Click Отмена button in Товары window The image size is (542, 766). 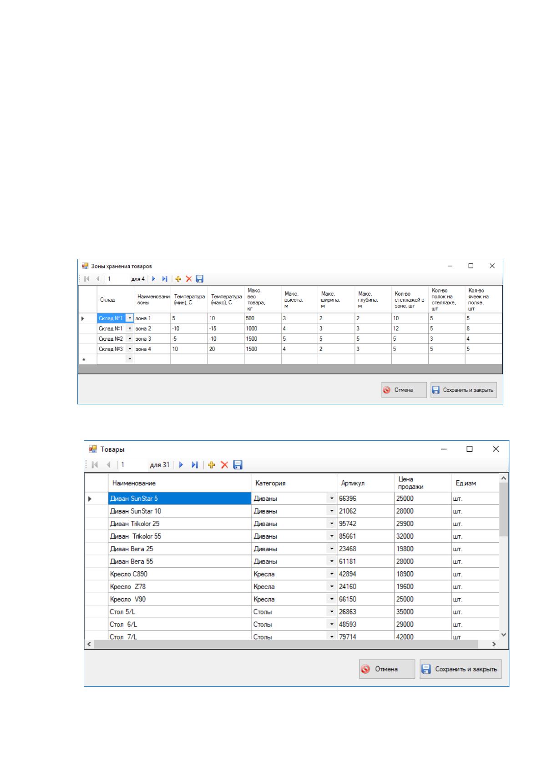point(387,669)
